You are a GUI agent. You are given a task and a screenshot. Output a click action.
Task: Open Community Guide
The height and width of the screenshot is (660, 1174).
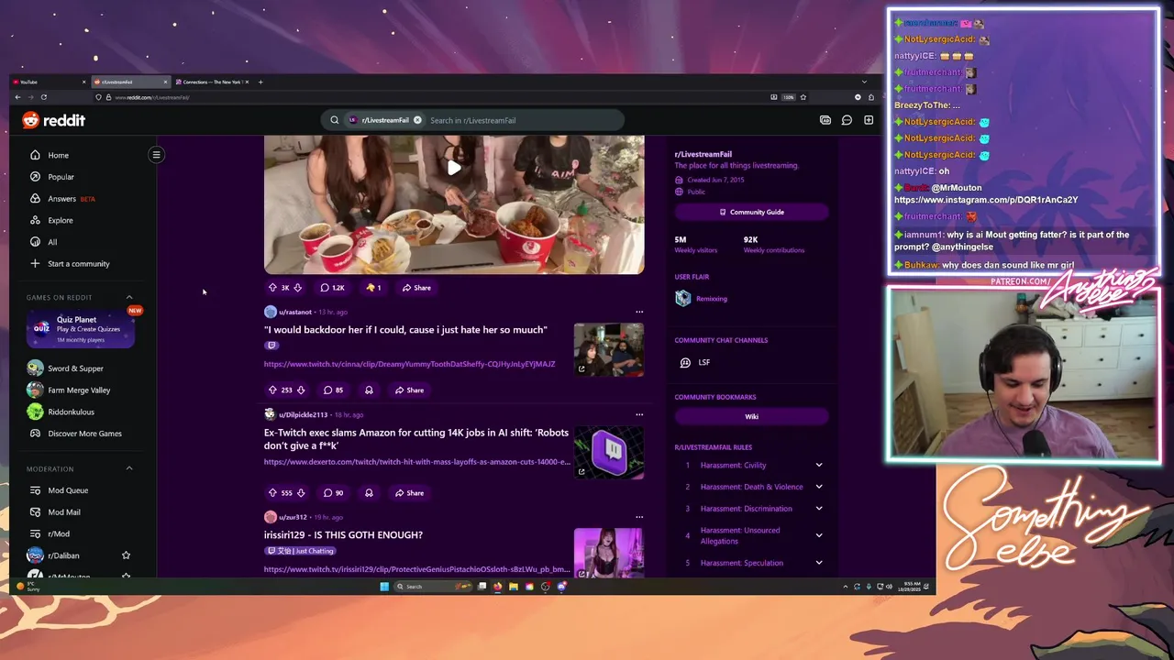[x=751, y=212]
